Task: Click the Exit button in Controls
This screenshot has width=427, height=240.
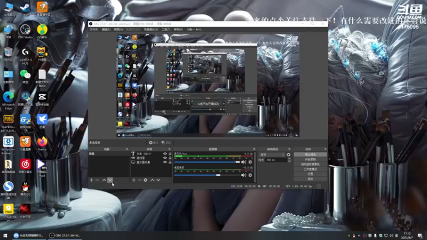Action: point(311,179)
